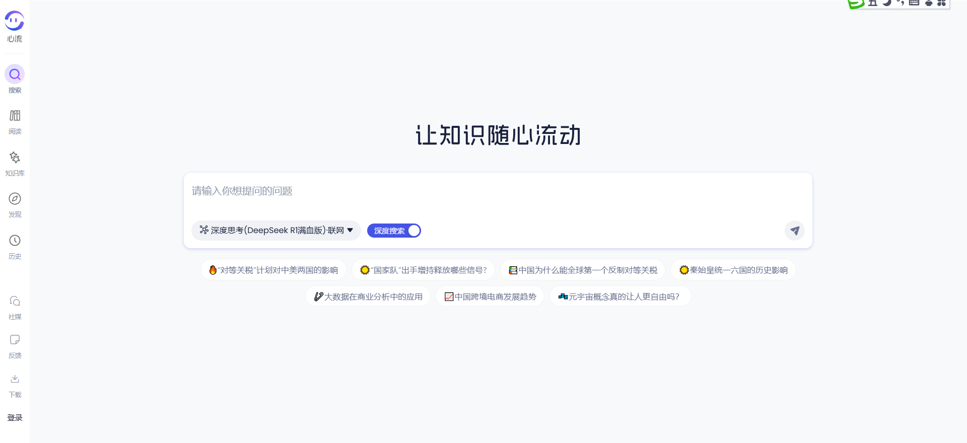Open the 社媒 social media section
The width and height of the screenshot is (967, 443).
15,302
